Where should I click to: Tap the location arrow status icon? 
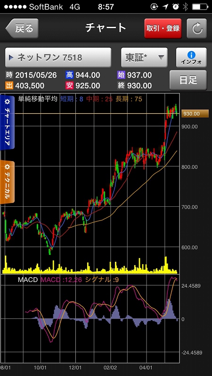(x=165, y=7)
